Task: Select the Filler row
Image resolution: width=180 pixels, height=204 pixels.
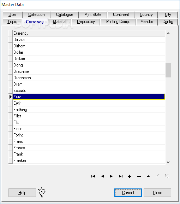Action: pos(89,116)
